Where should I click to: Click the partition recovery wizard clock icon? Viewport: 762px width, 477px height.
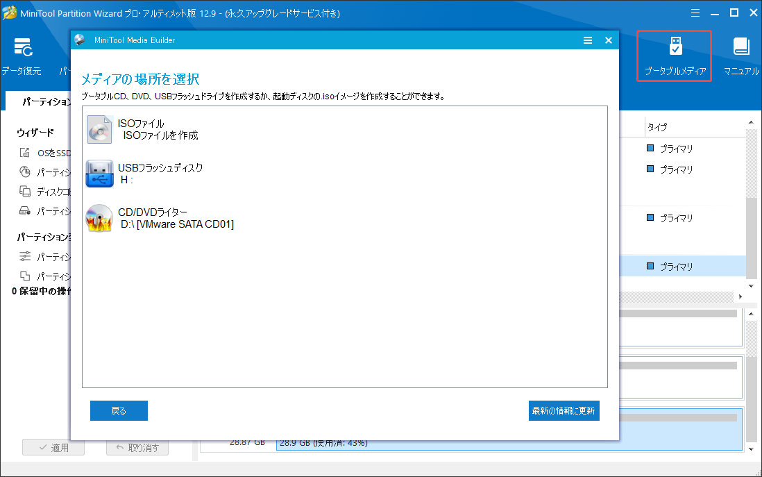point(24,171)
